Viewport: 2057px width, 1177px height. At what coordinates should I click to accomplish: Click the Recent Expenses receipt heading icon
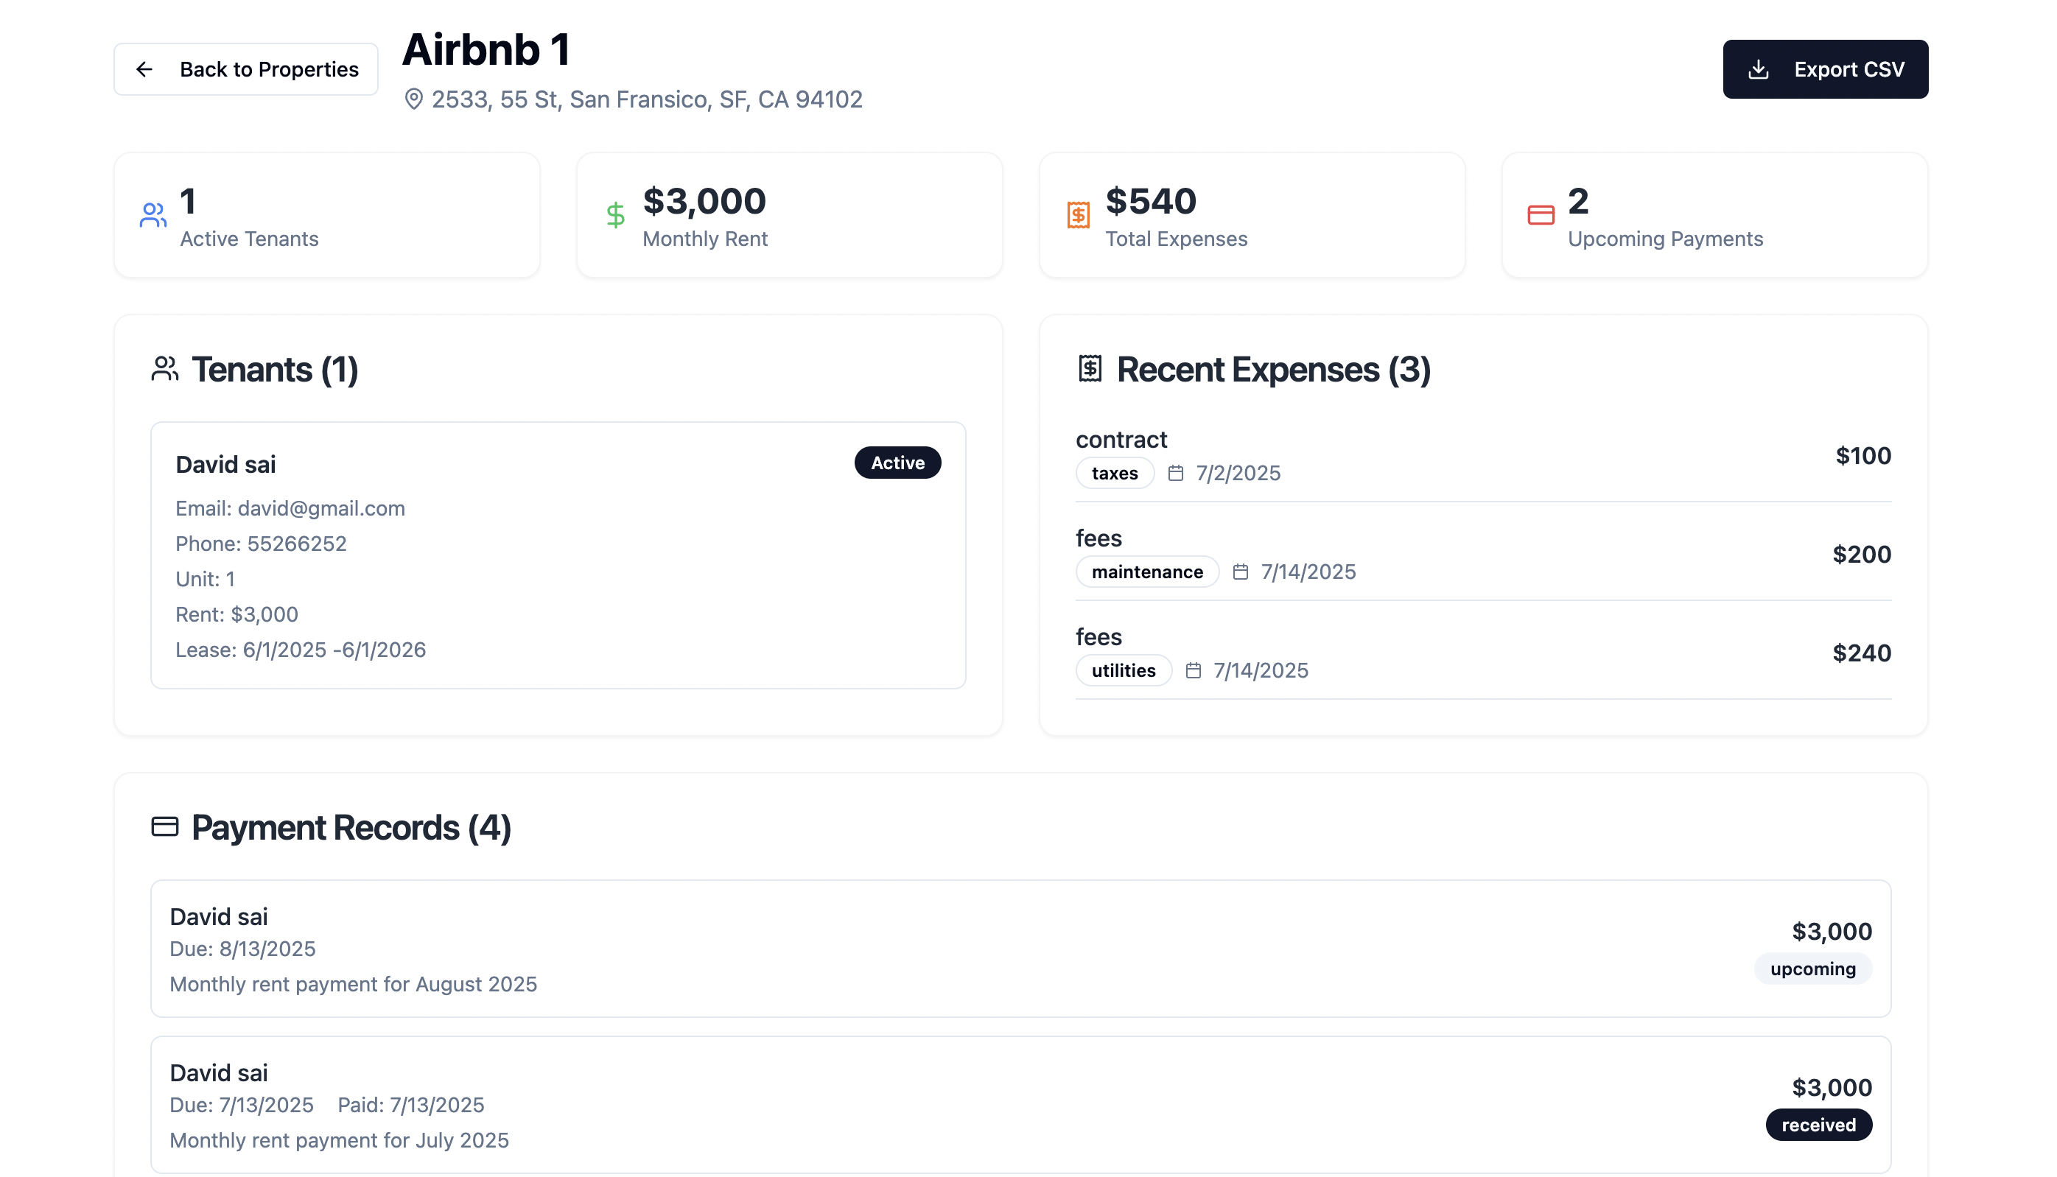(x=1090, y=370)
